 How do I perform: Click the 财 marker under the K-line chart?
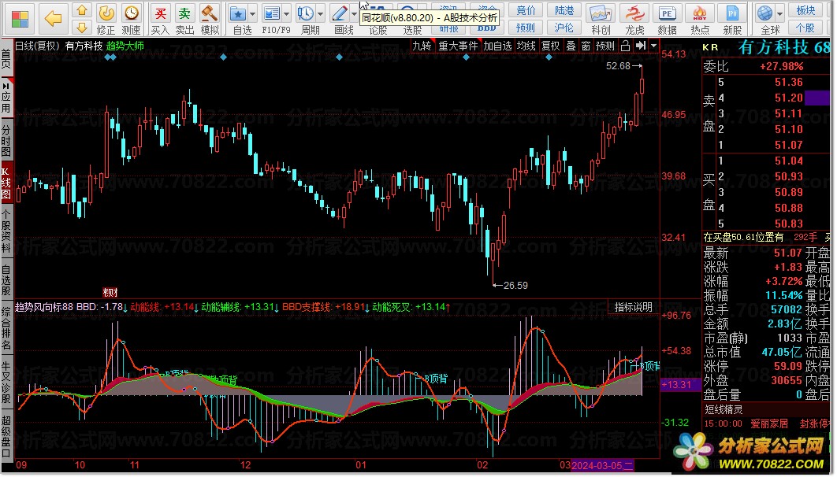(110, 292)
